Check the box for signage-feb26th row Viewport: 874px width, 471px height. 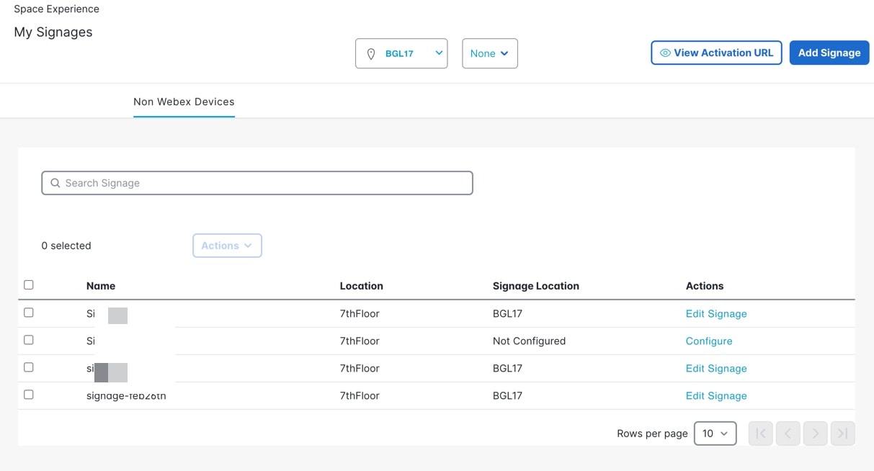29,395
